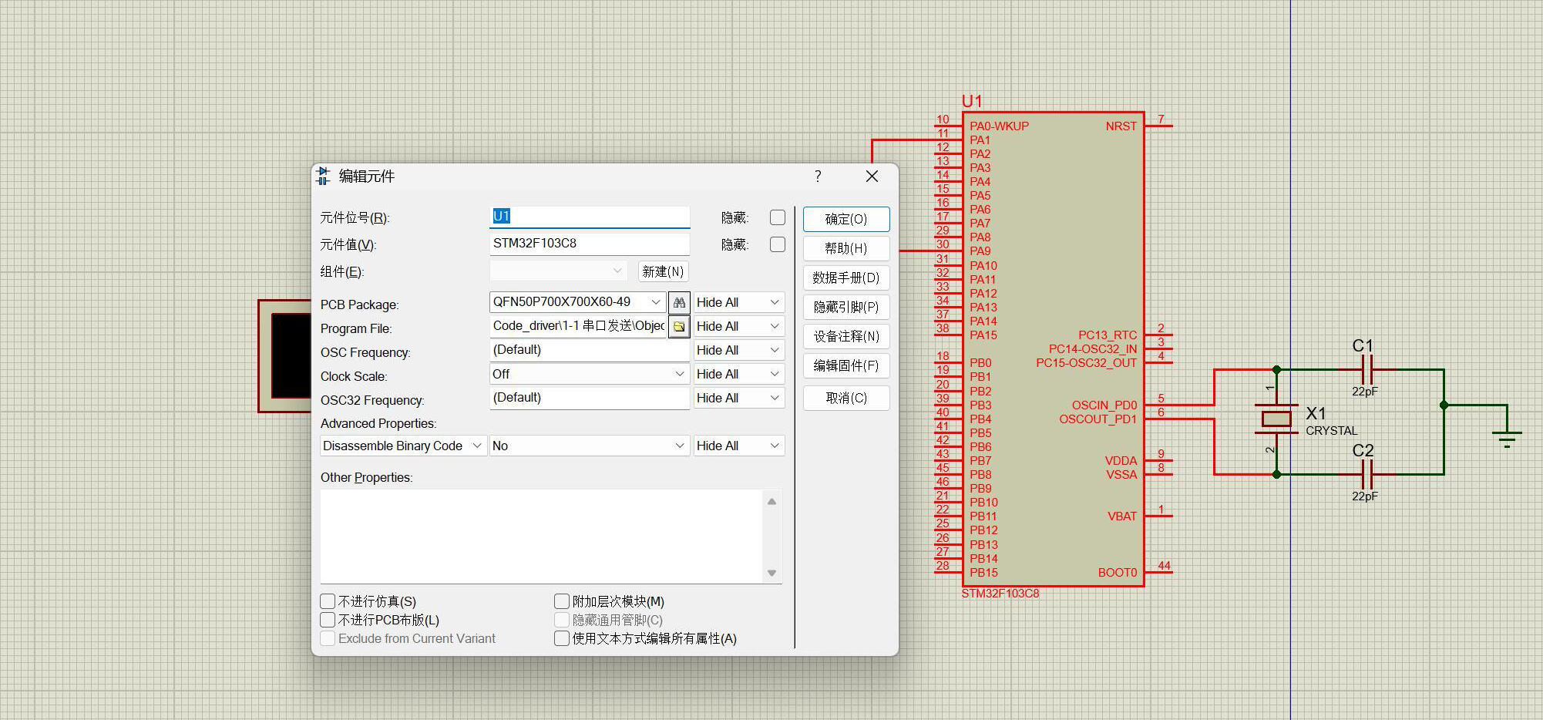This screenshot has height=720, width=1543.
Task: Click the 元件位号 field containing U1
Action: [590, 217]
